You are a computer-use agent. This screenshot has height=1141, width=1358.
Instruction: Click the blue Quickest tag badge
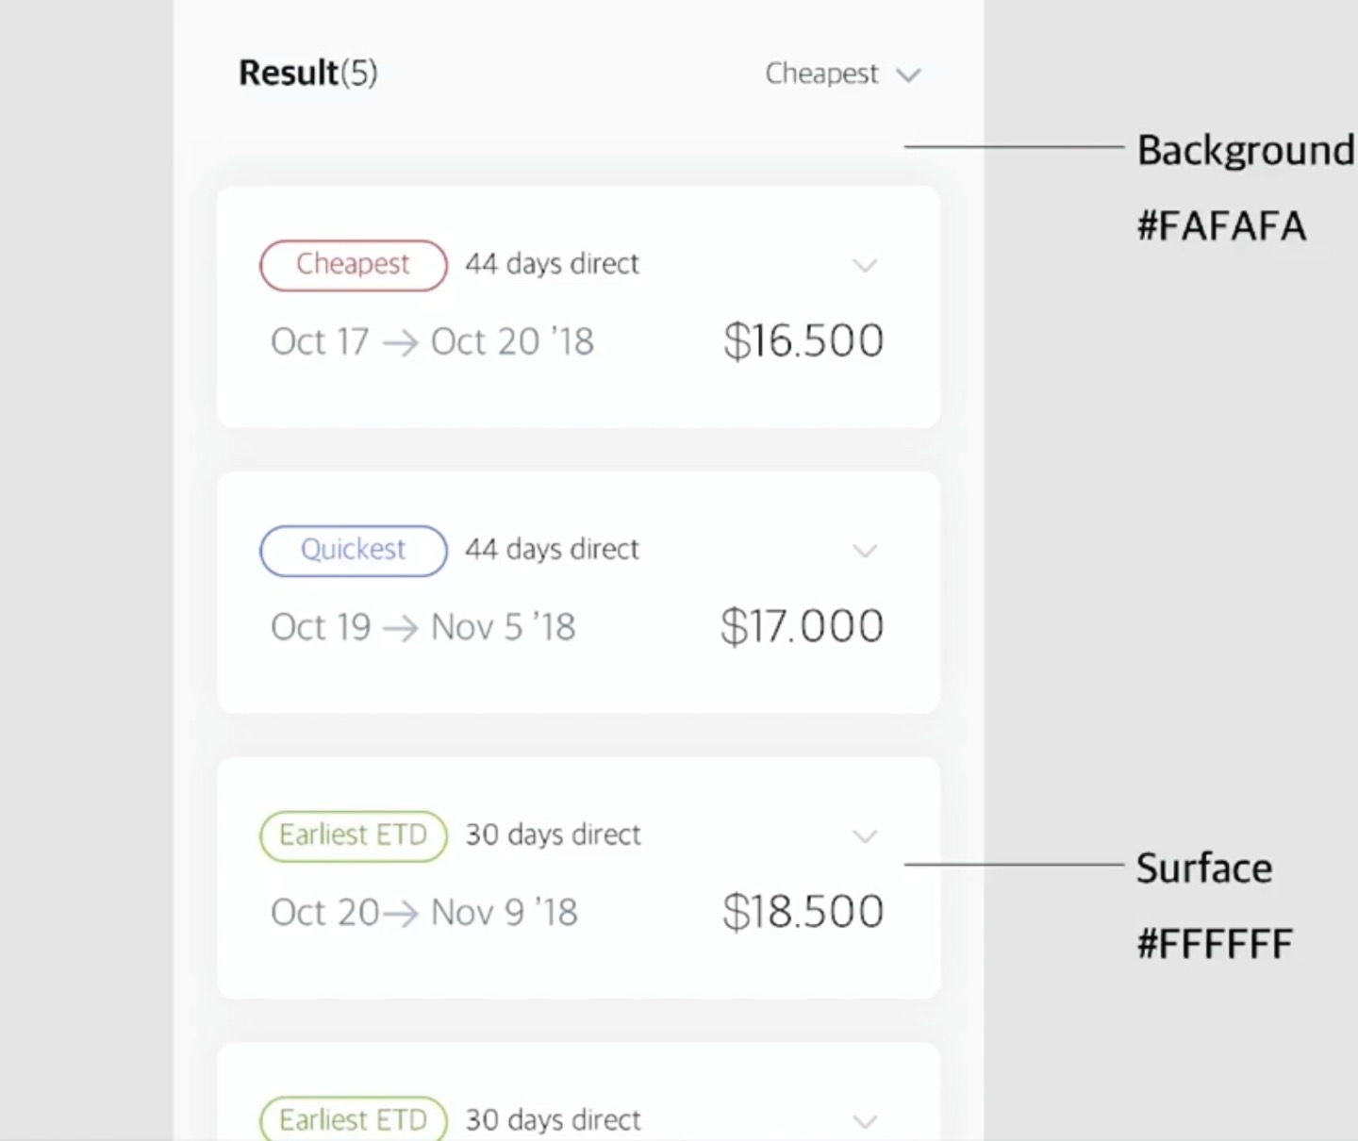click(x=353, y=551)
